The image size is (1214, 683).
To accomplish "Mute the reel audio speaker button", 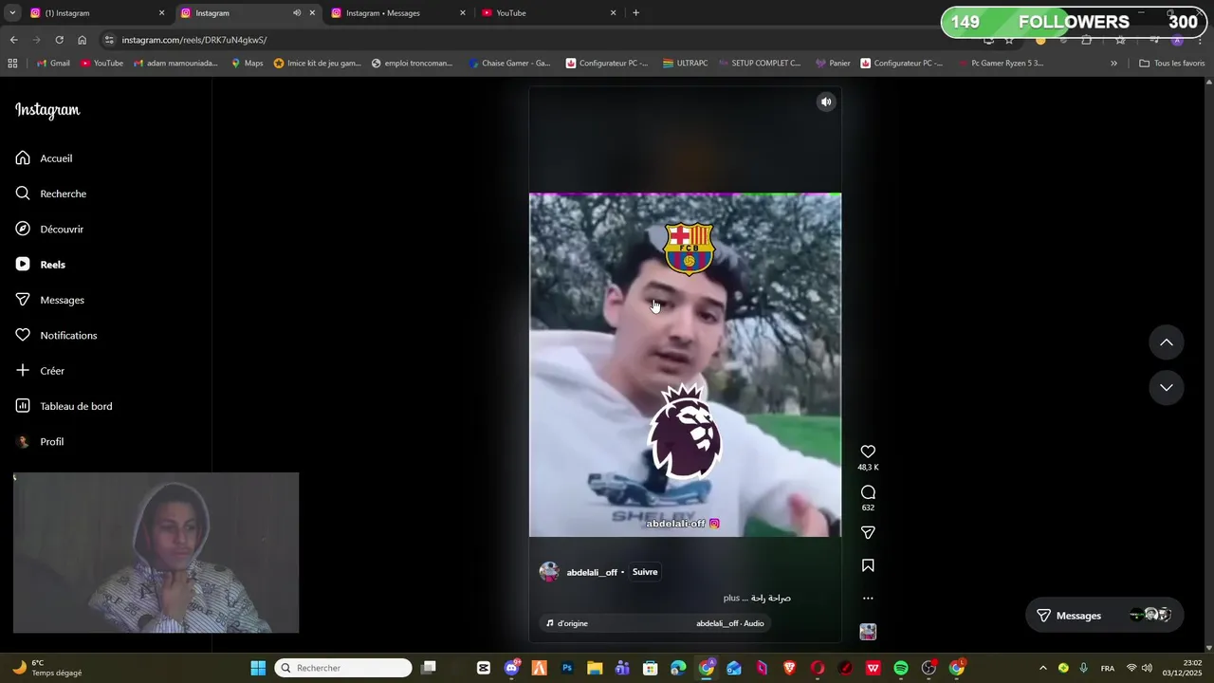I will 826,102.
